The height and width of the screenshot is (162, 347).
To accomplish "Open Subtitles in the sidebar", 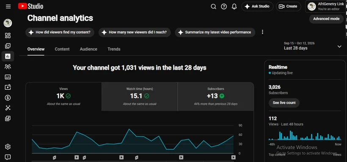I will click(8, 77).
